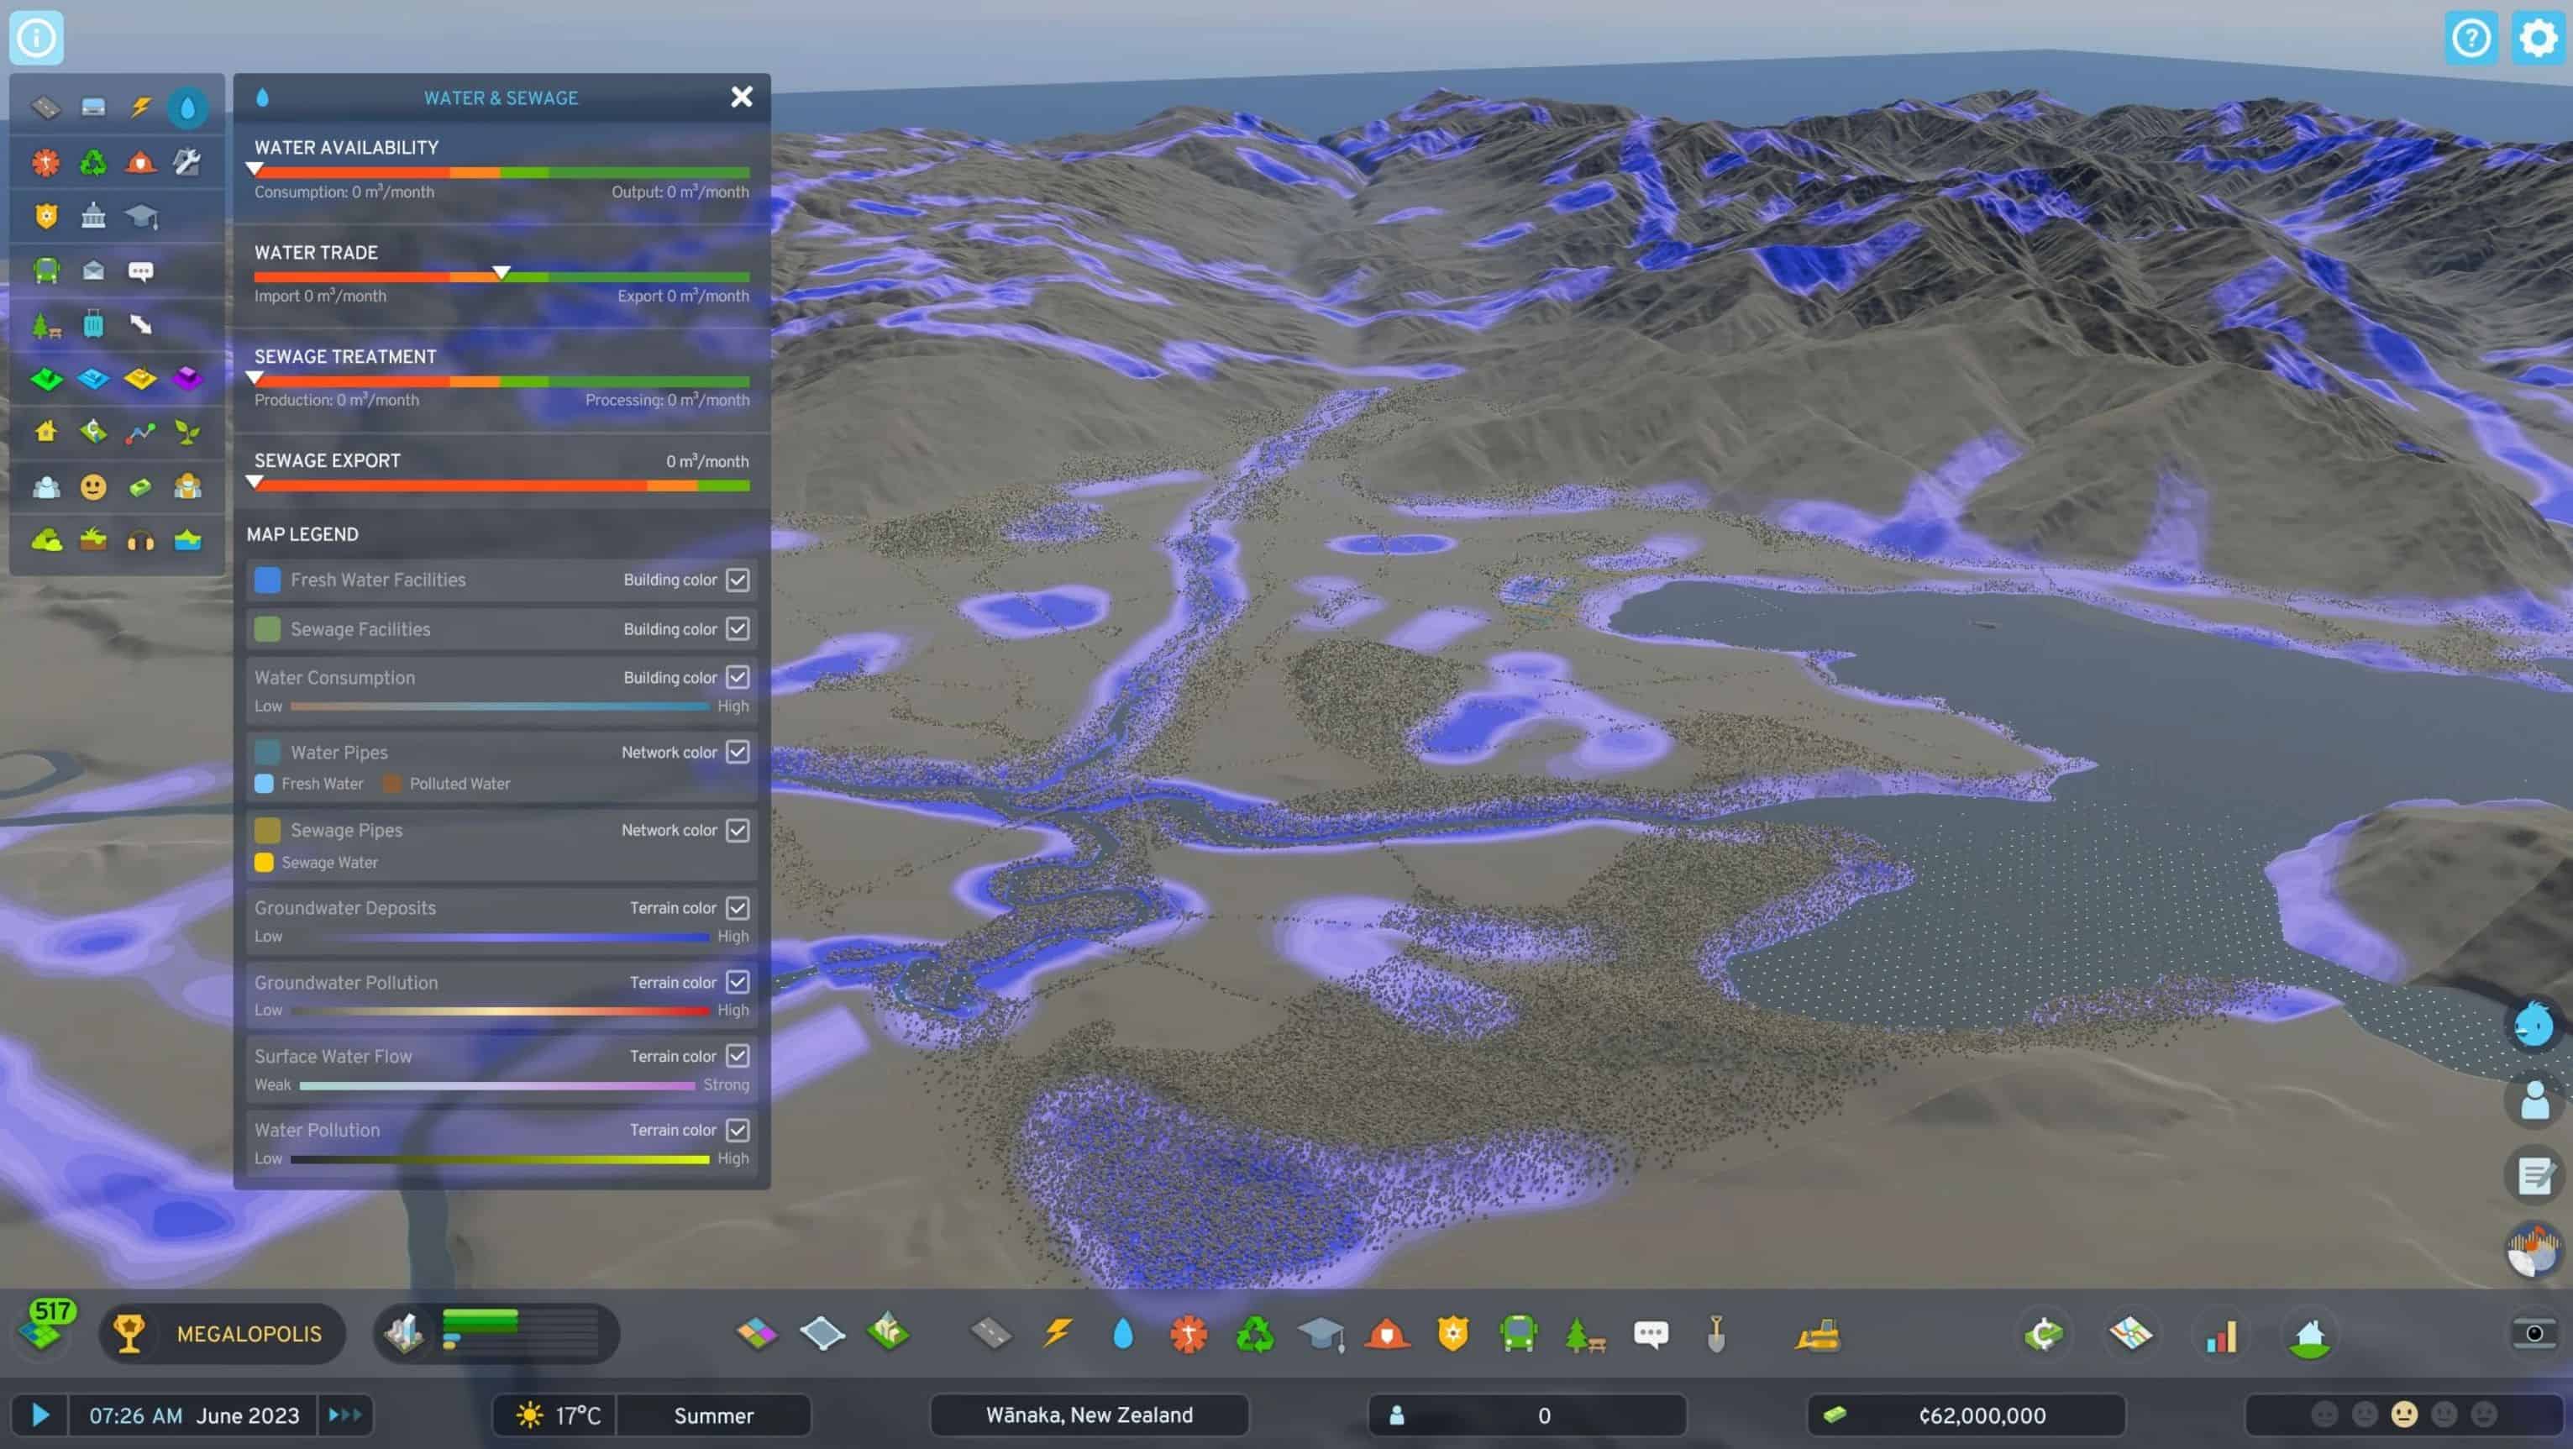Viewport: 2573px width, 1449px height.
Task: Open the Chirper bird icon
Action: tap(2534, 1025)
